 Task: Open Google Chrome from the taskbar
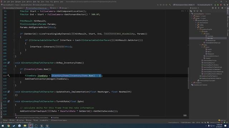tap(8, 126)
